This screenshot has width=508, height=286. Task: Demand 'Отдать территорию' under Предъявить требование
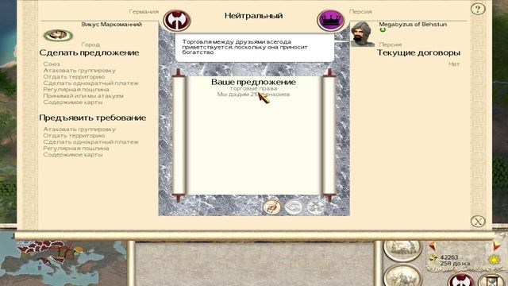point(74,136)
